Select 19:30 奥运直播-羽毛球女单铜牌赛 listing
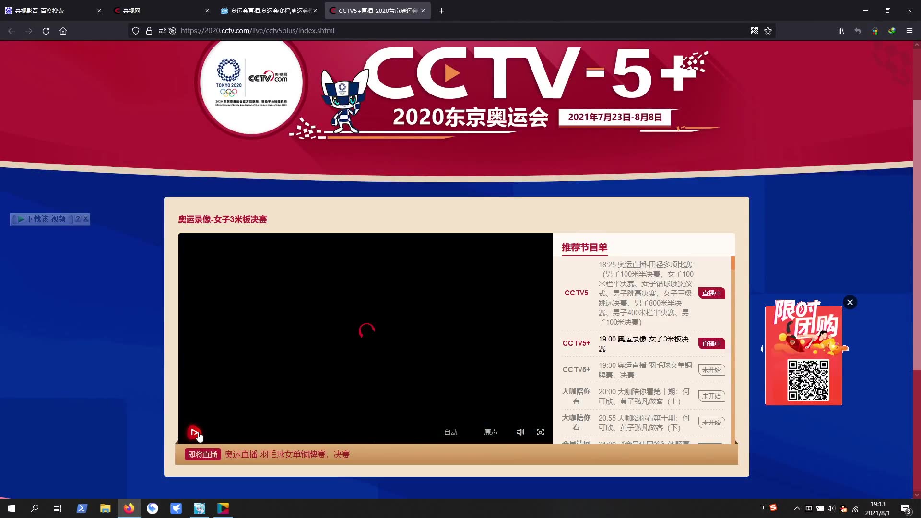Screen dimensions: 921x518 645,370
